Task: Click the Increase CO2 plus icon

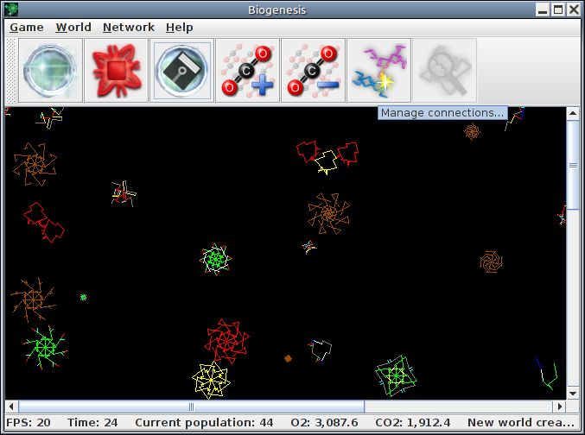Action: coord(247,70)
